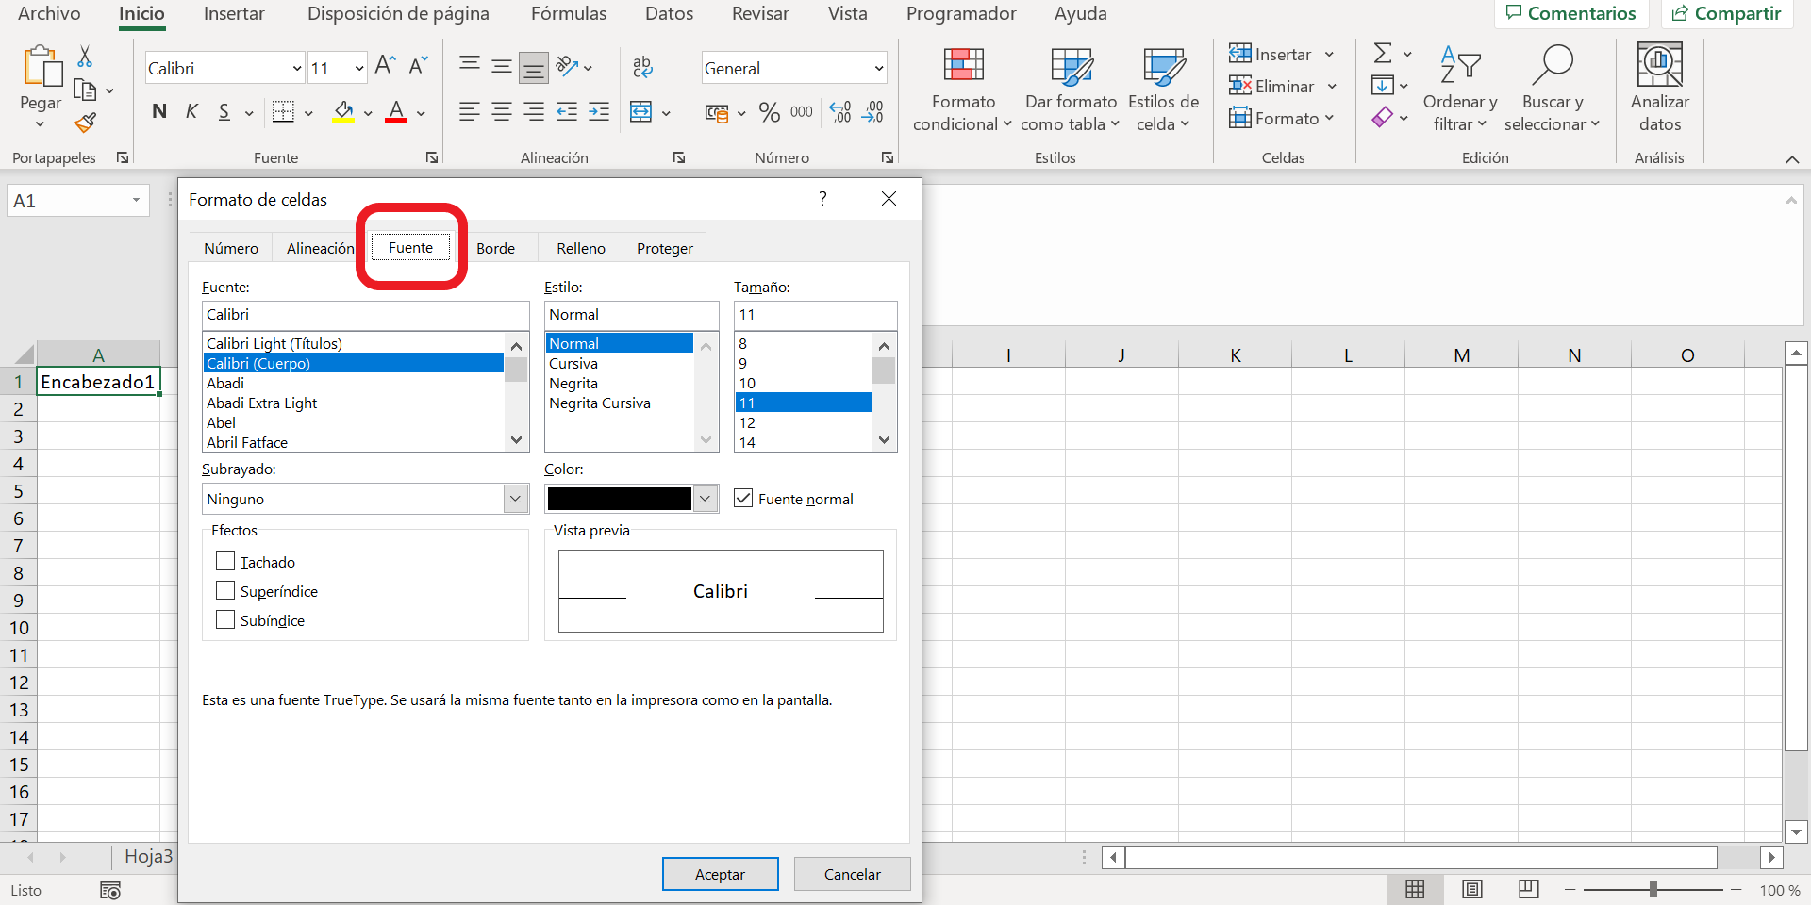Screen dimensions: 1811x905
Task: Switch to the Número tab
Action: (231, 248)
